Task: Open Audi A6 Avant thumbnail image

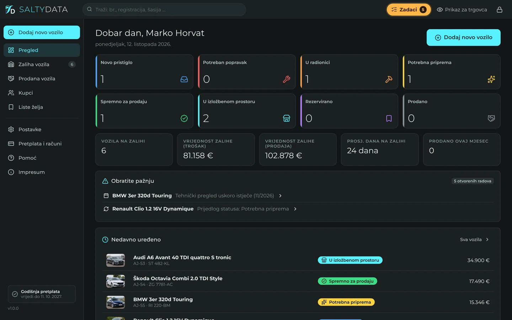Action: click(116, 260)
